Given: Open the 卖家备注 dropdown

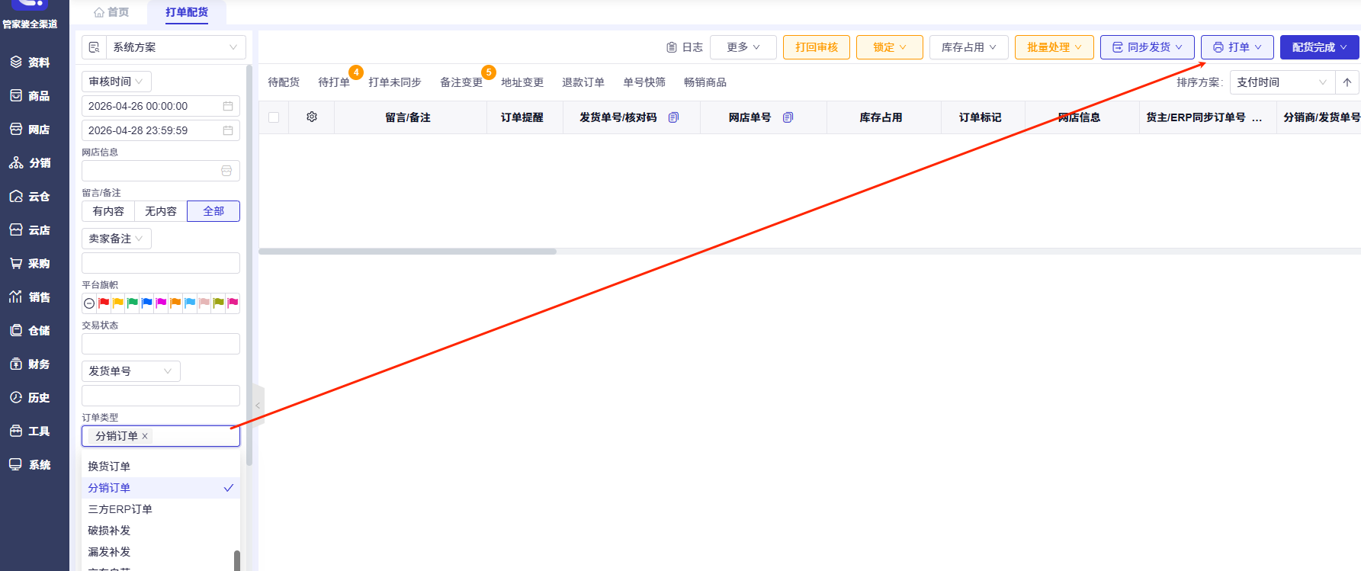Looking at the screenshot, I should 117,239.
